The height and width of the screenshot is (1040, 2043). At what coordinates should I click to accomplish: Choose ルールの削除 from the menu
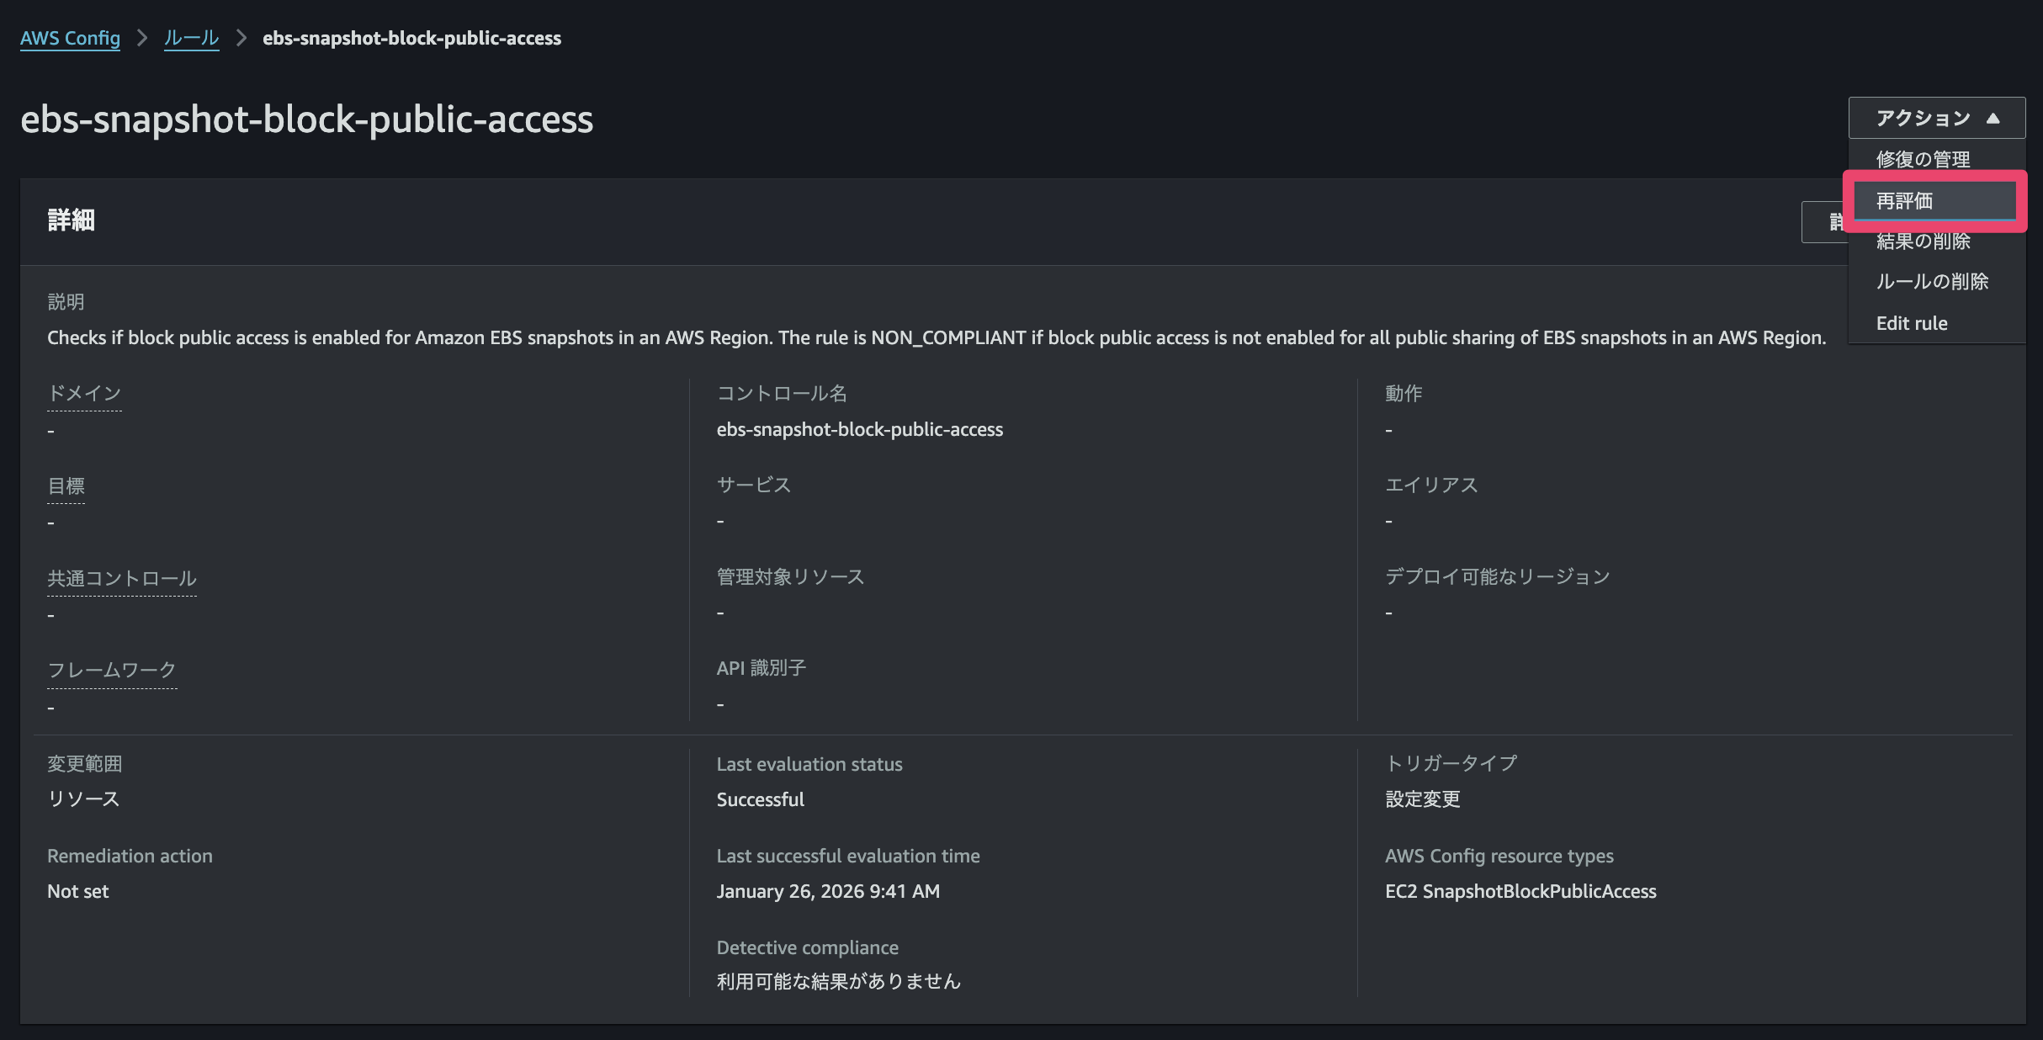[x=1932, y=282]
